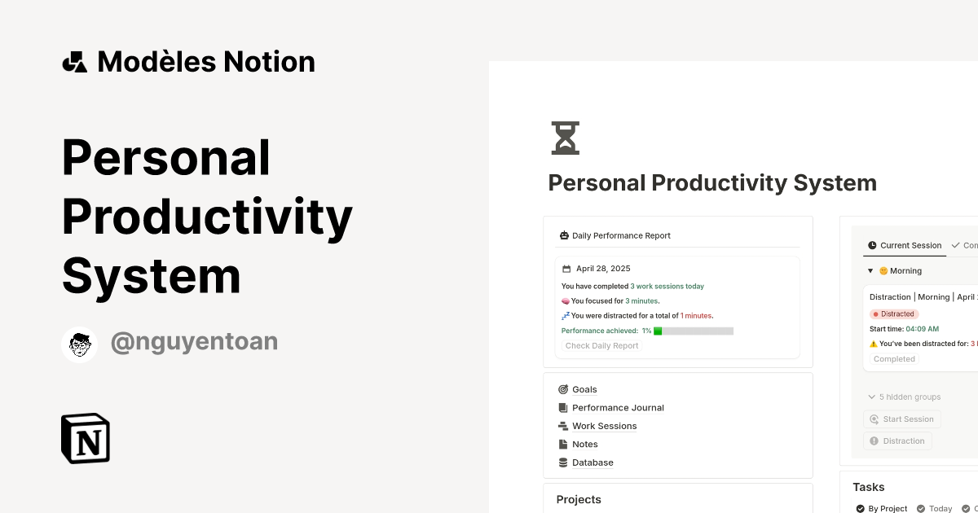Screen dimensions: 978x513
Task: Click the calendar icon next to April 28, 2025
Action: tap(567, 268)
